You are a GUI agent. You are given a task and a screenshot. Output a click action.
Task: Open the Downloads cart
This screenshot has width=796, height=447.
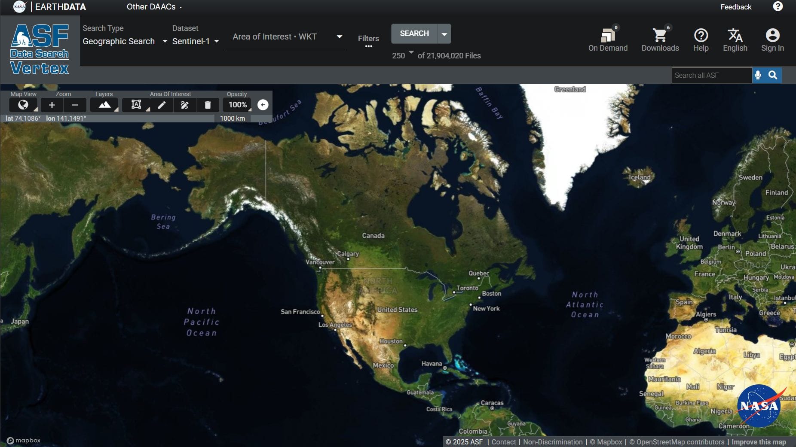660,40
